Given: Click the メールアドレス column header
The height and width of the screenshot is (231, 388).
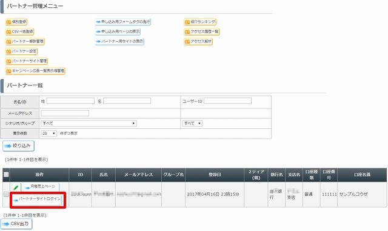Looking at the screenshot, I should click(x=138, y=175).
